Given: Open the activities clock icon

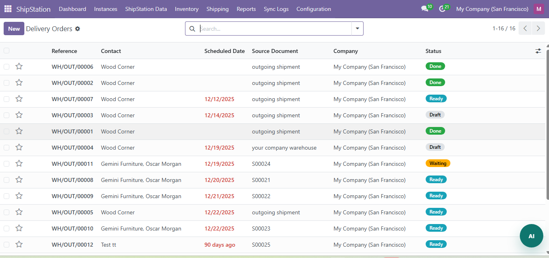Looking at the screenshot, I should (442, 9).
